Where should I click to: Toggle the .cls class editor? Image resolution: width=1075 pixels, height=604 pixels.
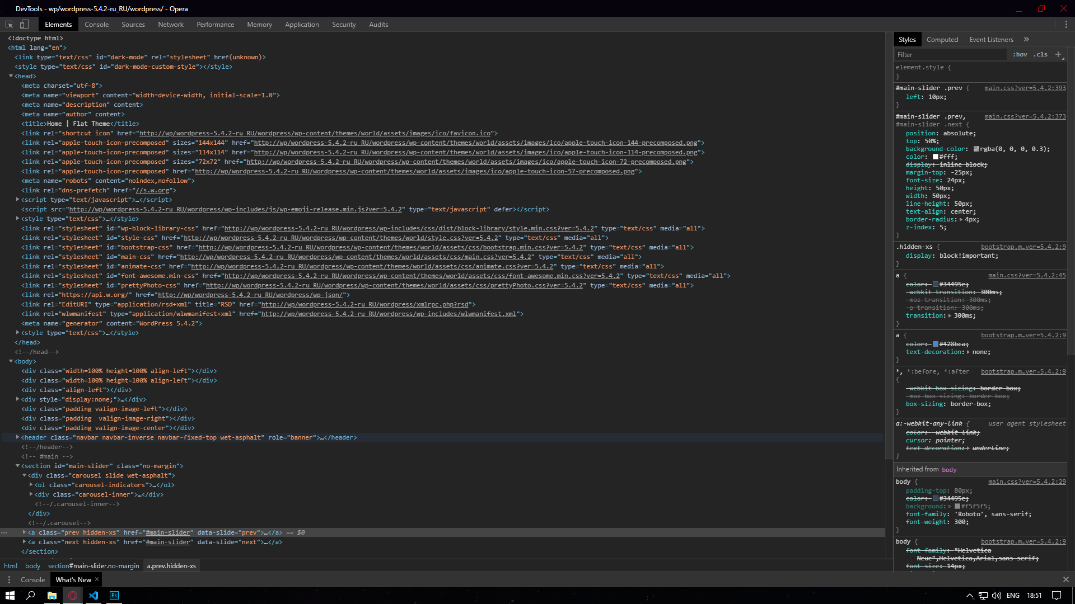[x=1041, y=54]
